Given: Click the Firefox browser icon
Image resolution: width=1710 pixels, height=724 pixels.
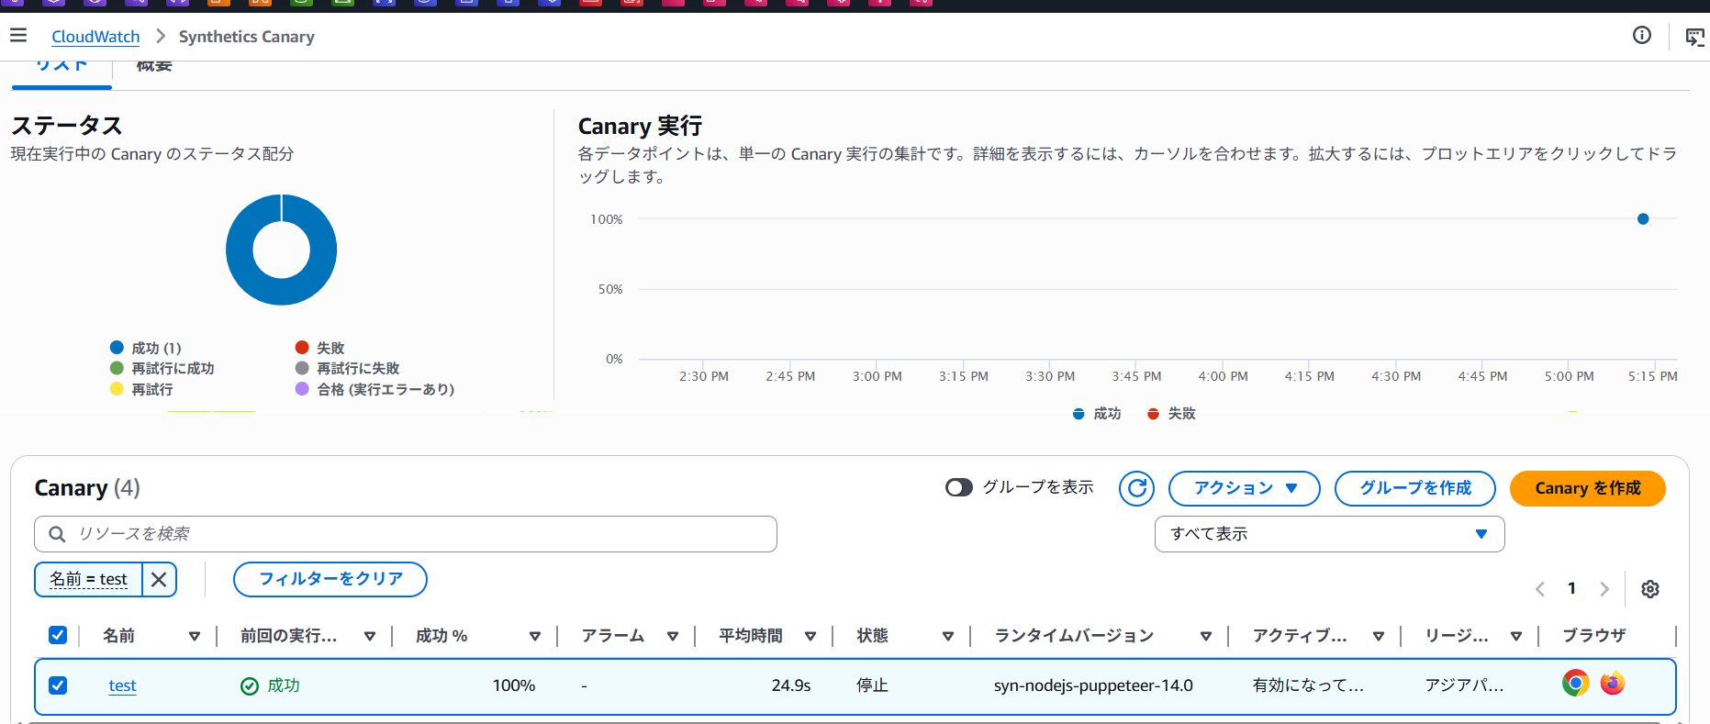Looking at the screenshot, I should (x=1612, y=684).
